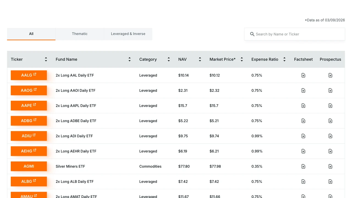Click the 0.35% expense ratio cell

click(x=257, y=166)
